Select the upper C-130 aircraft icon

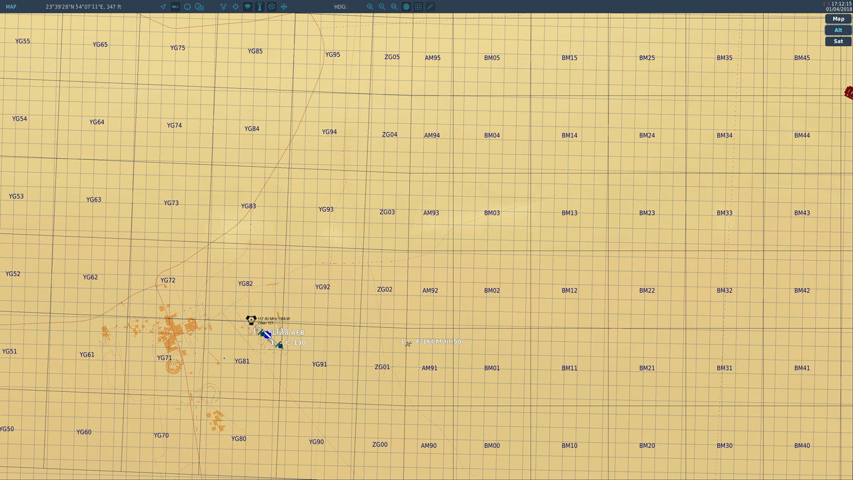(261, 333)
